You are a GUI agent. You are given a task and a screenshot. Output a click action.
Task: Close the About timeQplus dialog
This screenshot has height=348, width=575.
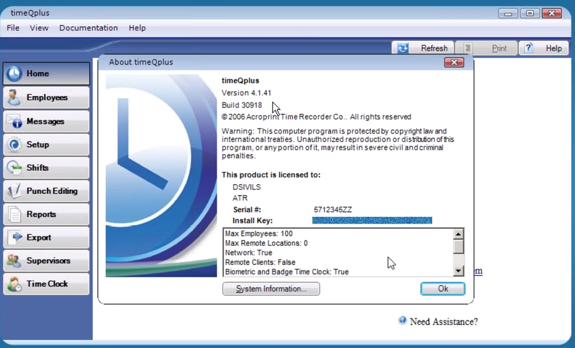[454, 62]
